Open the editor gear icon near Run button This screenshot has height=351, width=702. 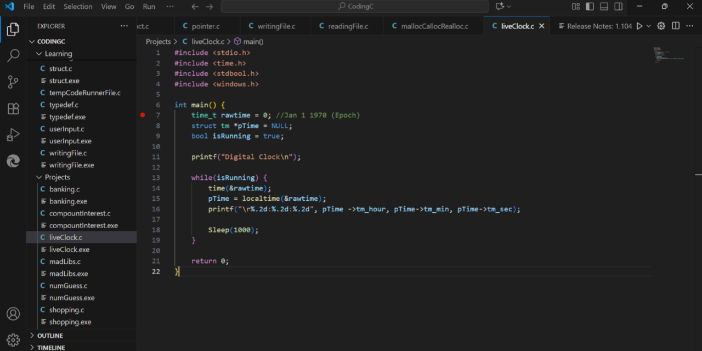pyautogui.click(x=661, y=26)
